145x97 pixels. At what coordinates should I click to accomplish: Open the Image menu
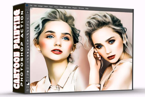(x=40, y=6)
